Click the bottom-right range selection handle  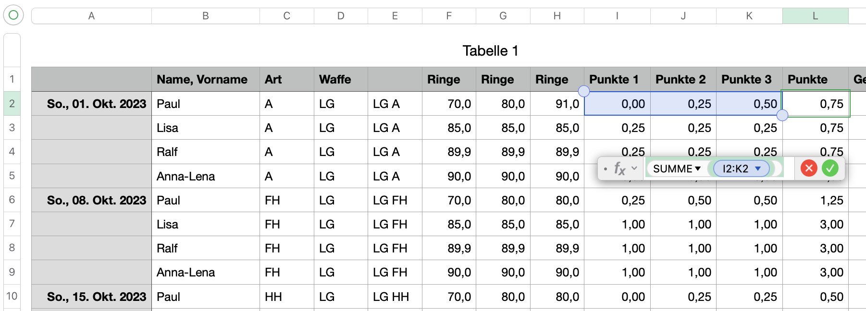pos(782,115)
